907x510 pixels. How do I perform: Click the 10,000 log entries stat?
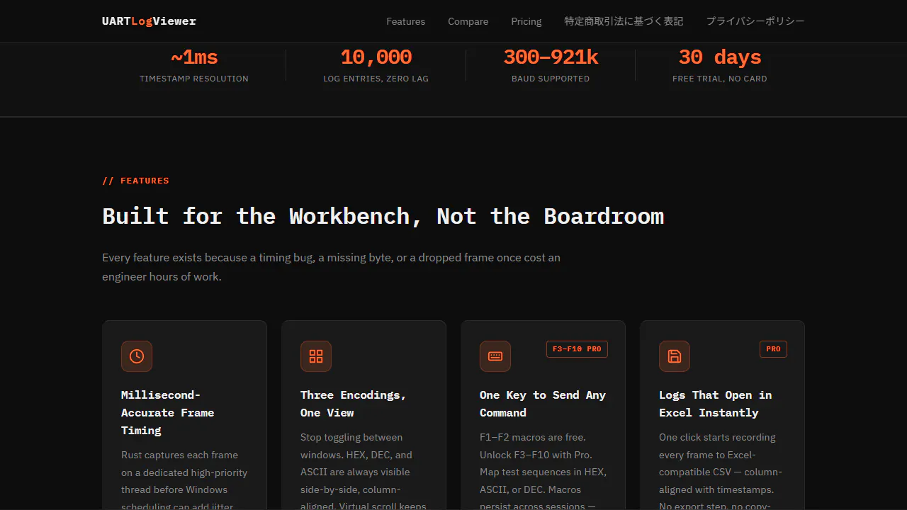click(376, 65)
